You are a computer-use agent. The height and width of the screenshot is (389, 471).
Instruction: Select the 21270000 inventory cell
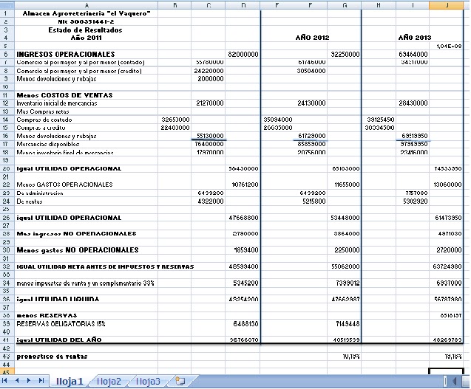pos(209,103)
